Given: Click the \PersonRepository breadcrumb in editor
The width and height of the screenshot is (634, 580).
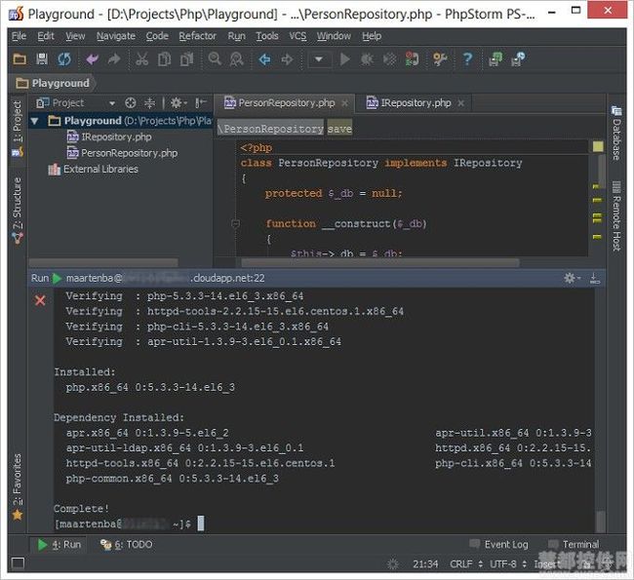Looking at the screenshot, I should click(x=270, y=129).
